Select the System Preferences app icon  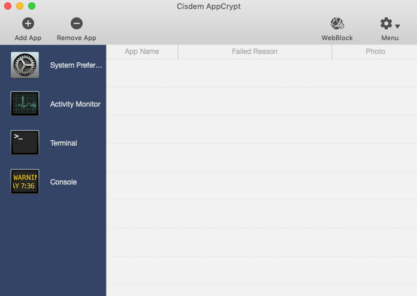[25, 65]
